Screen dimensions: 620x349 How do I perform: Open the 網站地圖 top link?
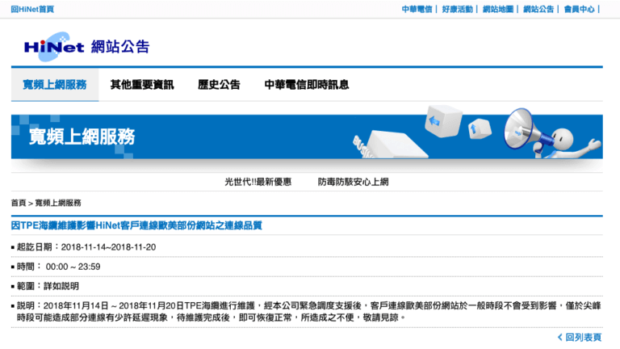coord(498,9)
